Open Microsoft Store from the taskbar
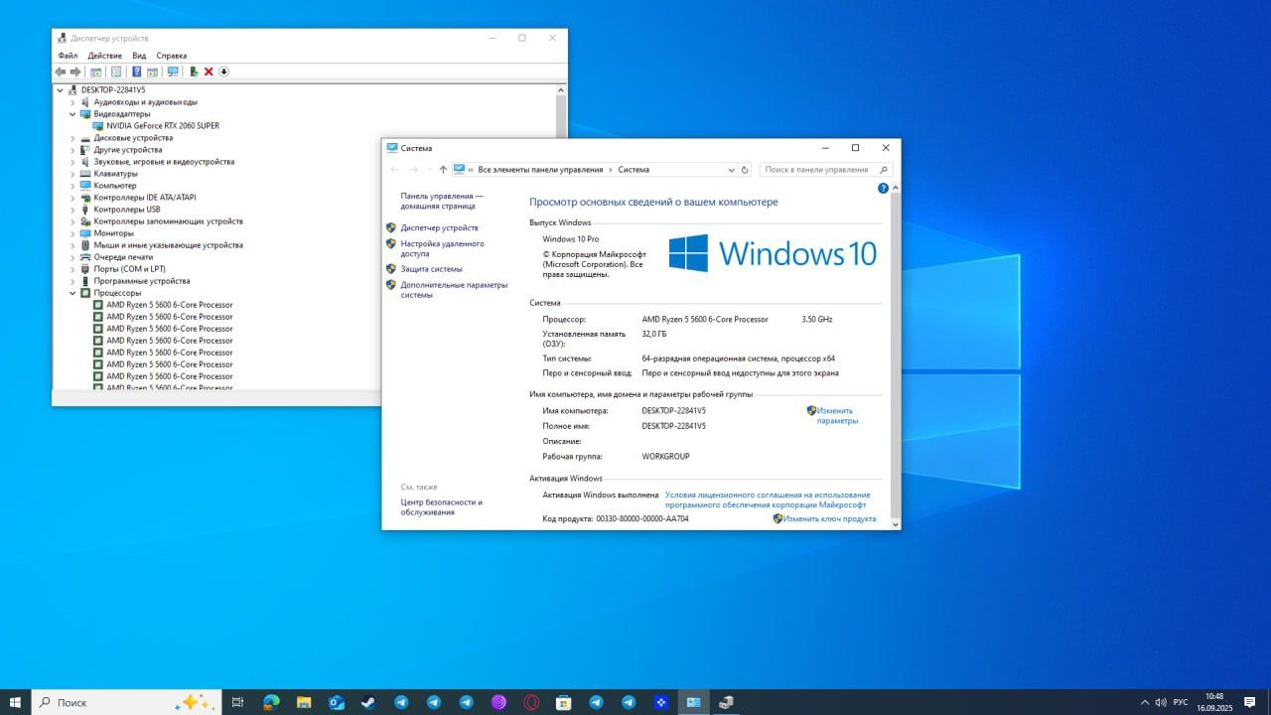Viewport: 1271px width, 715px height. (x=563, y=702)
